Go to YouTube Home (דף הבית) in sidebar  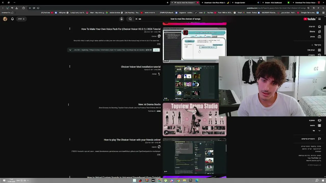[315, 26]
